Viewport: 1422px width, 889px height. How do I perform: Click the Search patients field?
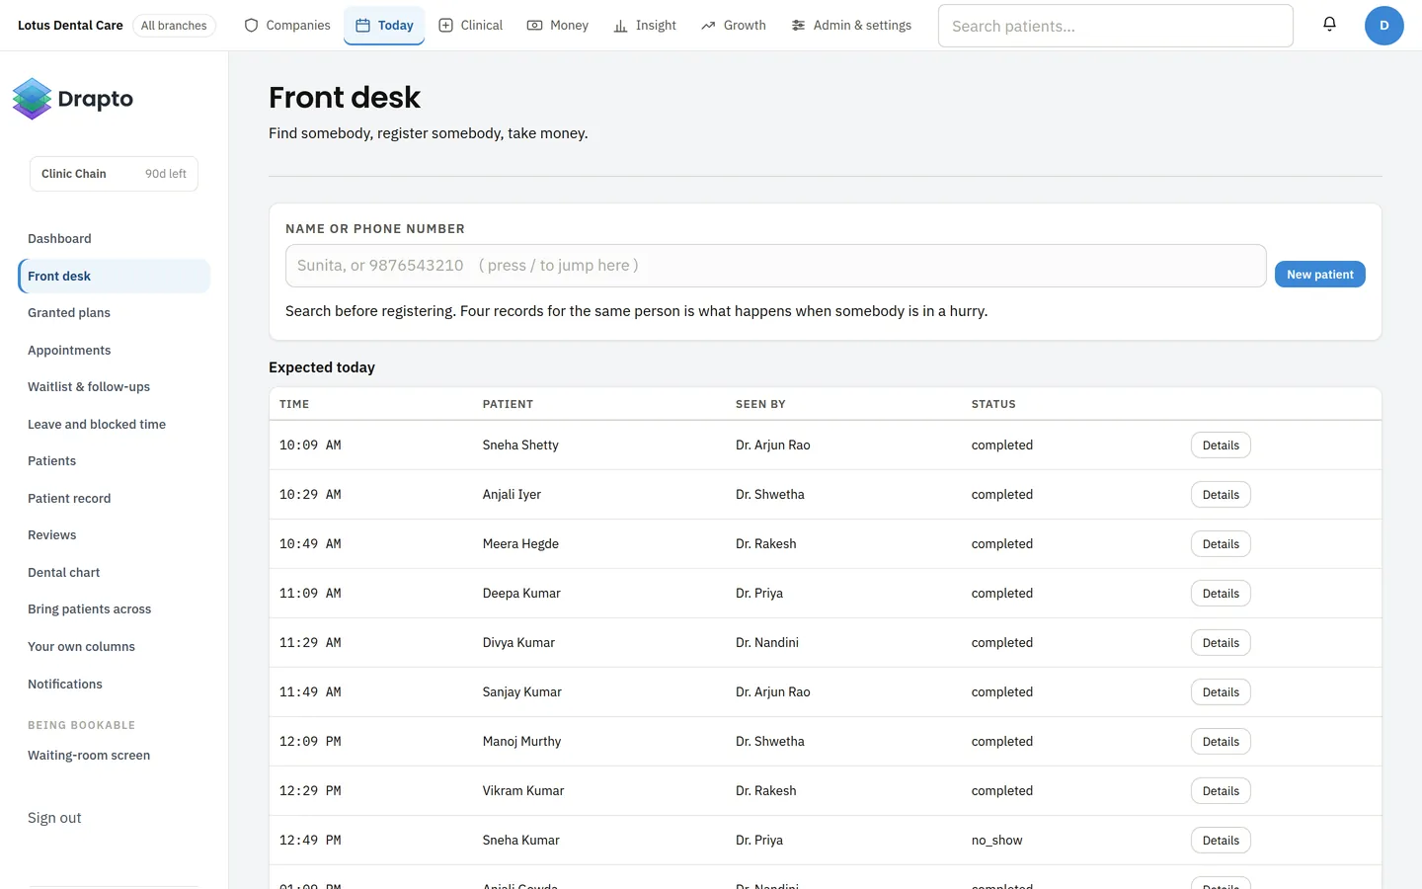coord(1116,26)
